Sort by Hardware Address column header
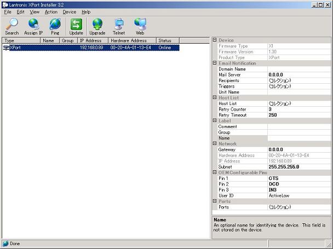This screenshot has width=333, height=249. point(132,40)
